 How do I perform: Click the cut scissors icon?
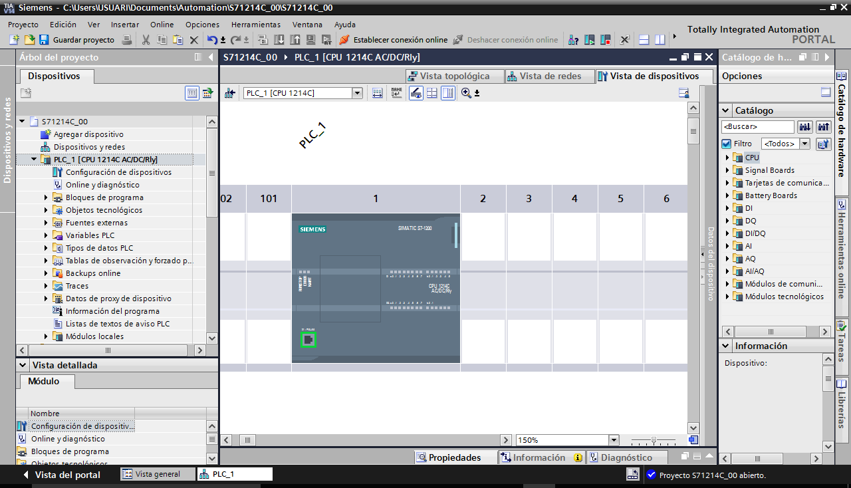click(x=146, y=40)
